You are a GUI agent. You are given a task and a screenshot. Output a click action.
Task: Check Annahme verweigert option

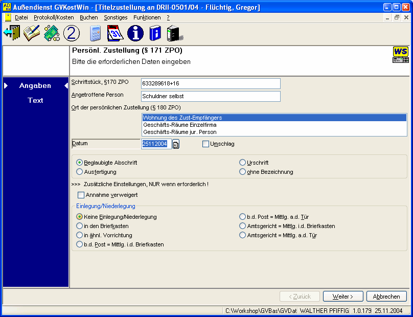(81, 195)
